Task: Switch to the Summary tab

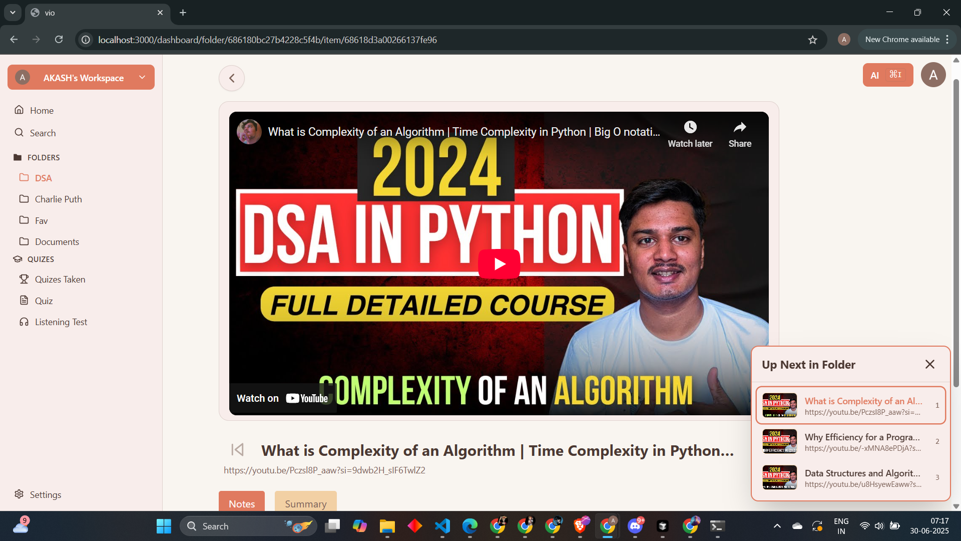Action: pos(305,503)
